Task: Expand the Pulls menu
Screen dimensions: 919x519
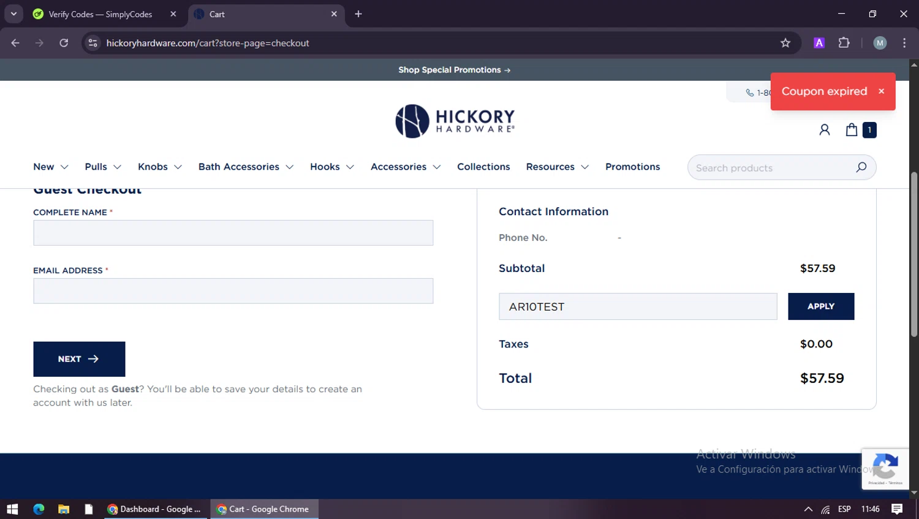Action: [103, 167]
